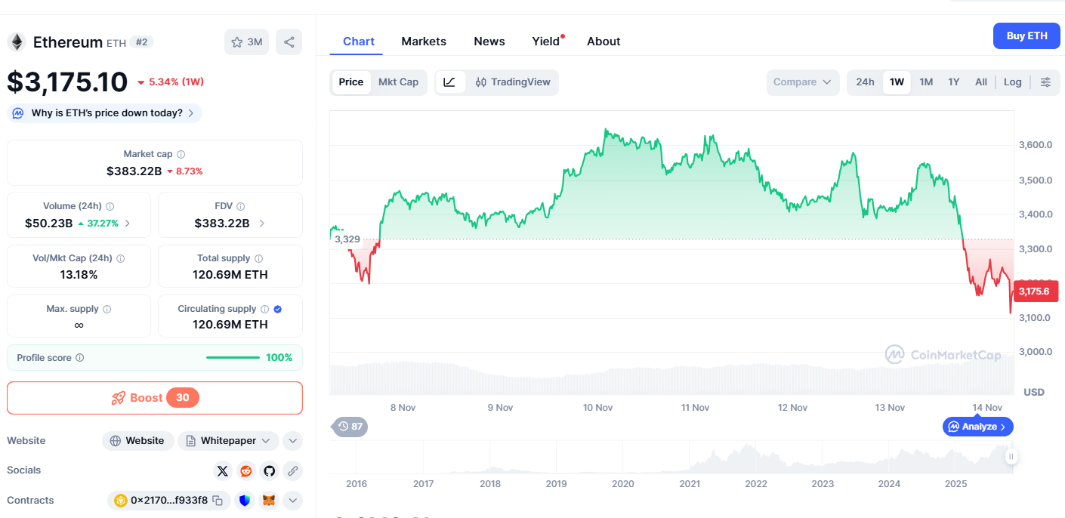Expand the Contracts list chevron

pos(292,500)
